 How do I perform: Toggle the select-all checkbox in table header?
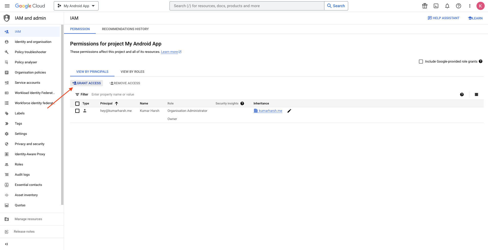(77, 103)
